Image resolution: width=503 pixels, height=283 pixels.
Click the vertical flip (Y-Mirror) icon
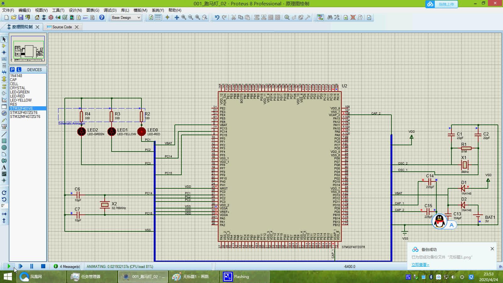(x=4, y=220)
